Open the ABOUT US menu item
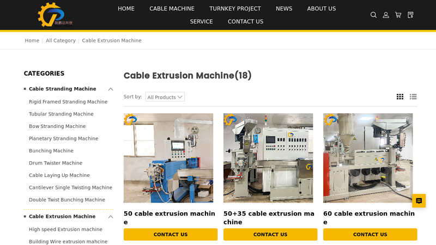Screen dimensions: 436x245 pyautogui.click(x=322, y=9)
